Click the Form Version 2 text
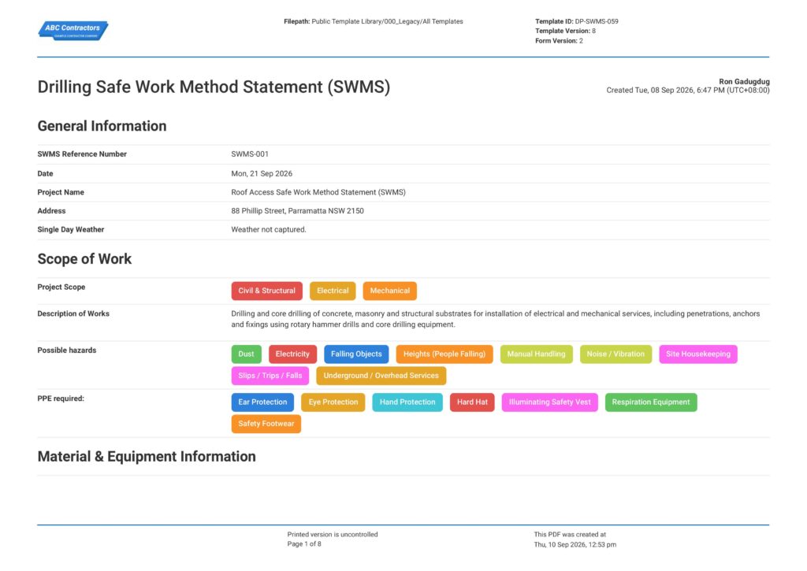 tap(559, 41)
